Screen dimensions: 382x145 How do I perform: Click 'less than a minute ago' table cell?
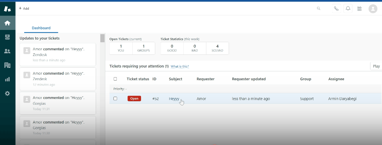(251, 99)
